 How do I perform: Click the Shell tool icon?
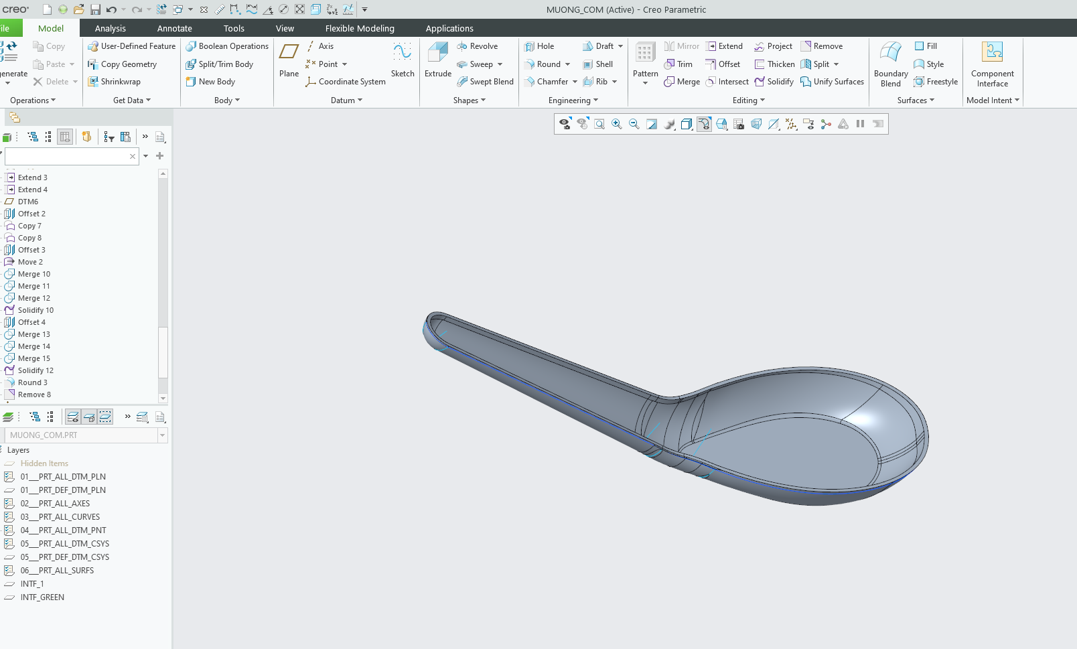tap(597, 64)
